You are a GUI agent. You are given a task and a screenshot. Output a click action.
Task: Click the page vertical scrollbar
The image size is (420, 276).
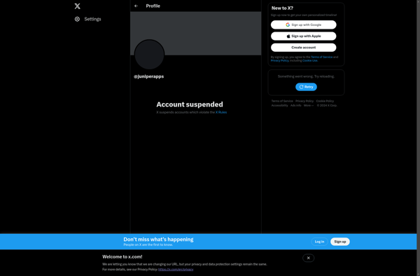(x=419, y=138)
